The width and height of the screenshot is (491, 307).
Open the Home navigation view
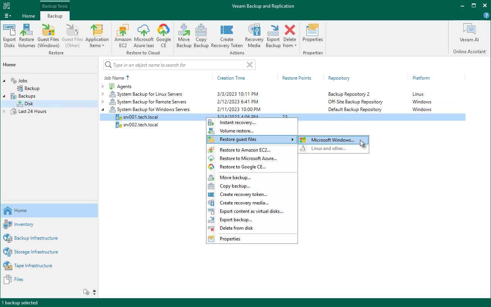pos(49,211)
